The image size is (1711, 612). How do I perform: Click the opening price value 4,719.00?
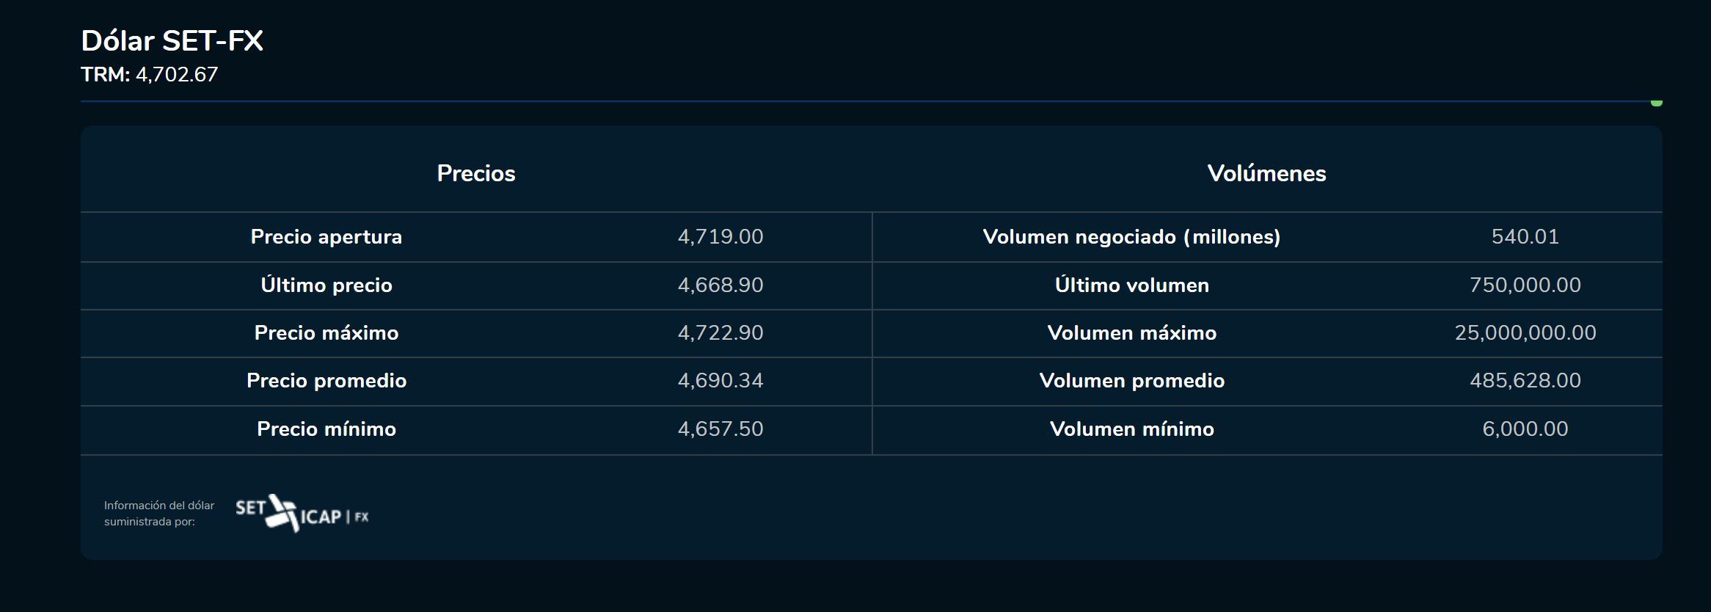click(x=720, y=237)
